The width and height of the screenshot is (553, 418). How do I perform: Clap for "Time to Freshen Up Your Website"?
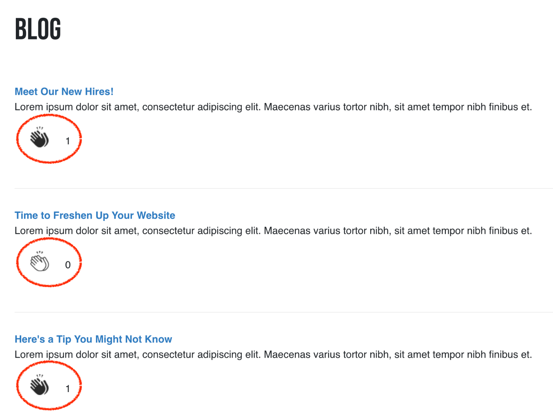pyautogui.click(x=40, y=262)
